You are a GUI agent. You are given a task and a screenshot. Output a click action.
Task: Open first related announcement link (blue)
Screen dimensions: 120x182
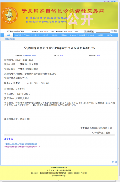pyautogui.click(x=21, y=144)
